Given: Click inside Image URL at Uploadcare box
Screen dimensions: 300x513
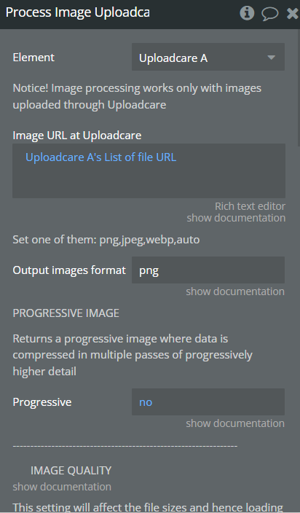Looking at the screenshot, I should (x=149, y=171).
